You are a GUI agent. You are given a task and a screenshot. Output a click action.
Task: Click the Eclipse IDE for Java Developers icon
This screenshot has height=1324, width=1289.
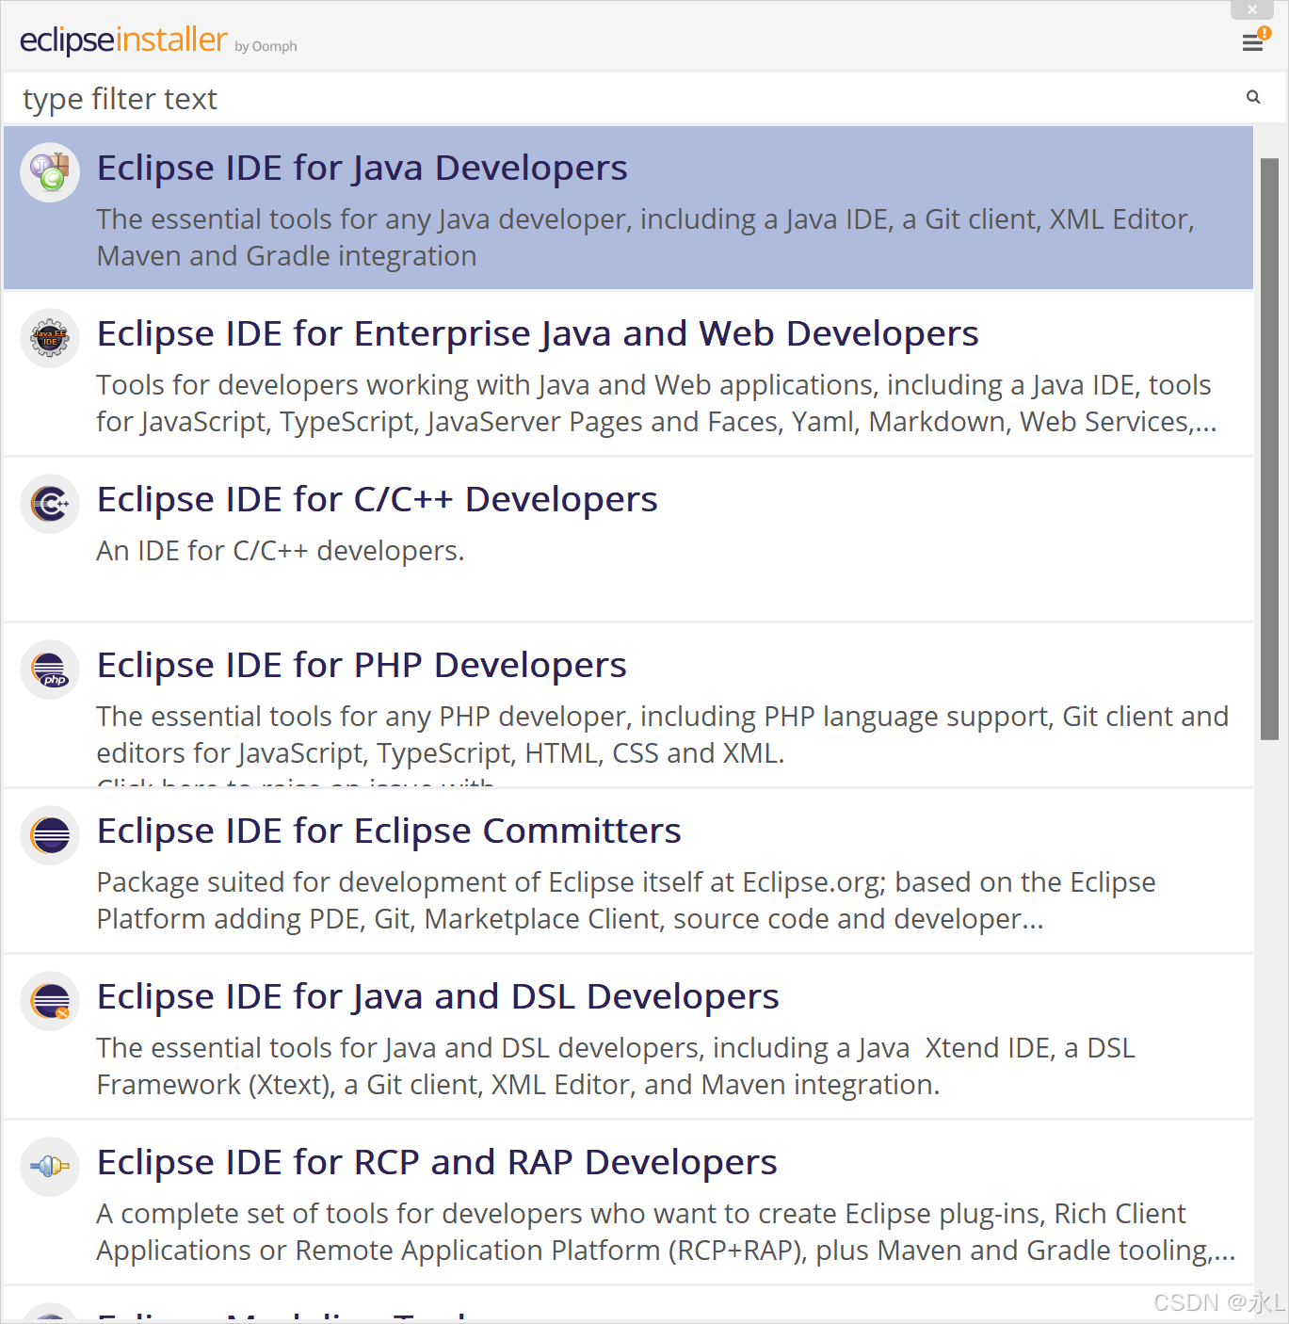pos(49,172)
